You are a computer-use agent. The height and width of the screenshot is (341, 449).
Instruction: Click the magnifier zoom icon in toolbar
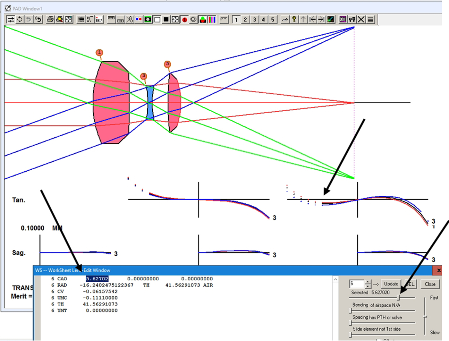[59, 20]
